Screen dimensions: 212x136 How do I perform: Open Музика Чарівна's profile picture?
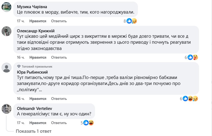point(7,7)
